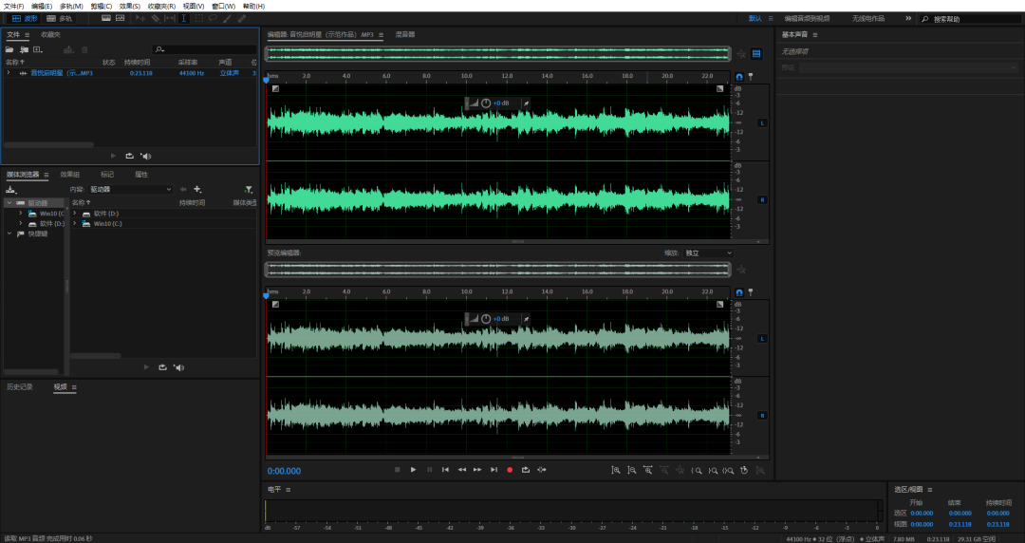Click new file icon in 文件 panel
Image resolution: width=1025 pixels, height=543 pixels.
pos(38,49)
